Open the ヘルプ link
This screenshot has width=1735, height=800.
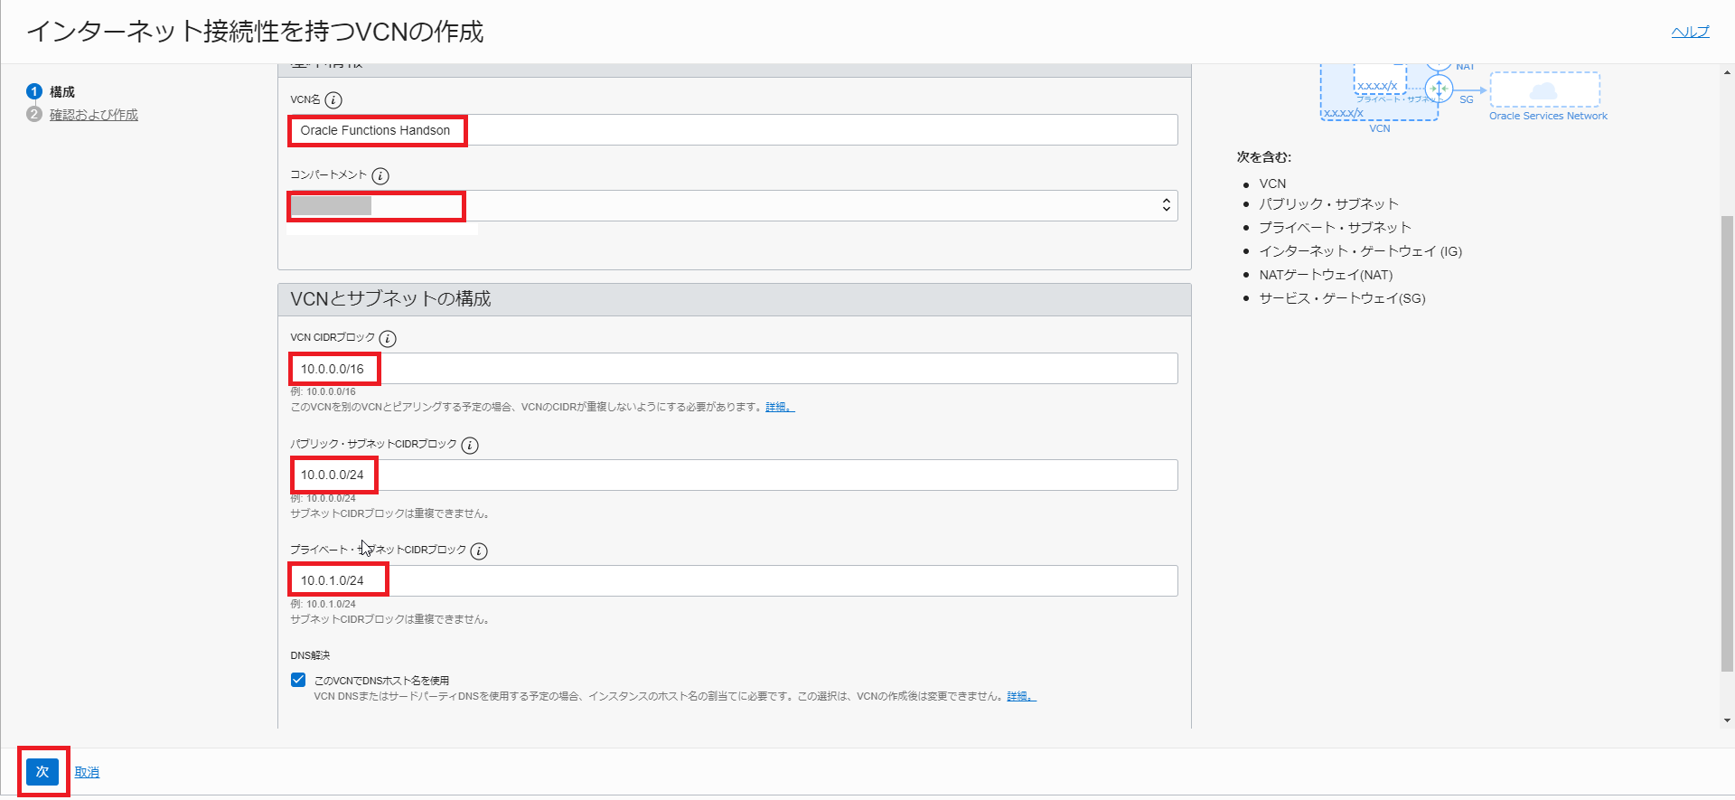(x=1690, y=32)
